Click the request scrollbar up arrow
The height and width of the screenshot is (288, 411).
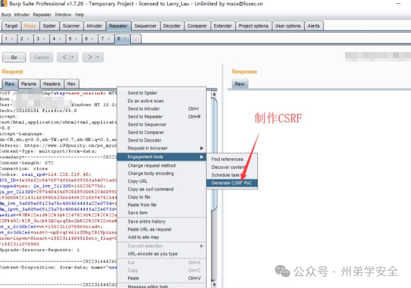214,94
